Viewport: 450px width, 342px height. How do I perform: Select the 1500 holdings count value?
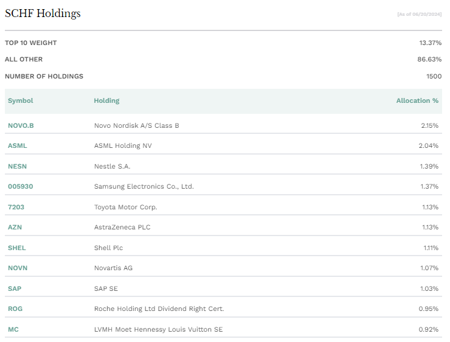coord(434,76)
